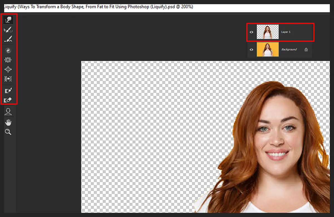Select the Reconstruct tool
Image resolution: width=334 pixels, height=217 pixels.
[x=8, y=29]
